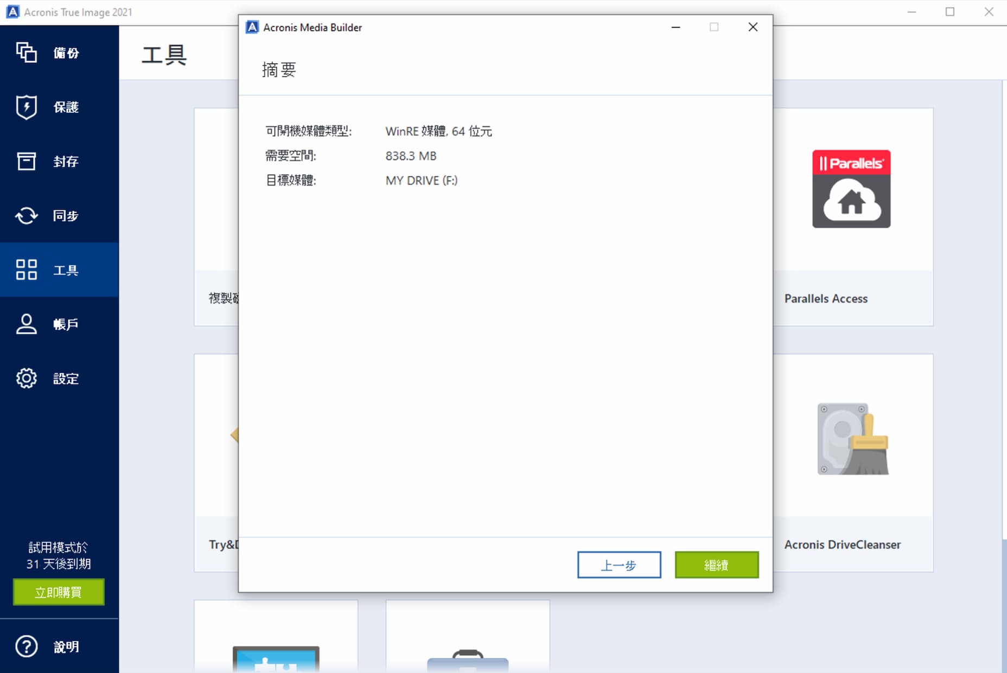Image resolution: width=1007 pixels, height=673 pixels.
Task: Select the 設定 menu label
Action: (x=66, y=378)
